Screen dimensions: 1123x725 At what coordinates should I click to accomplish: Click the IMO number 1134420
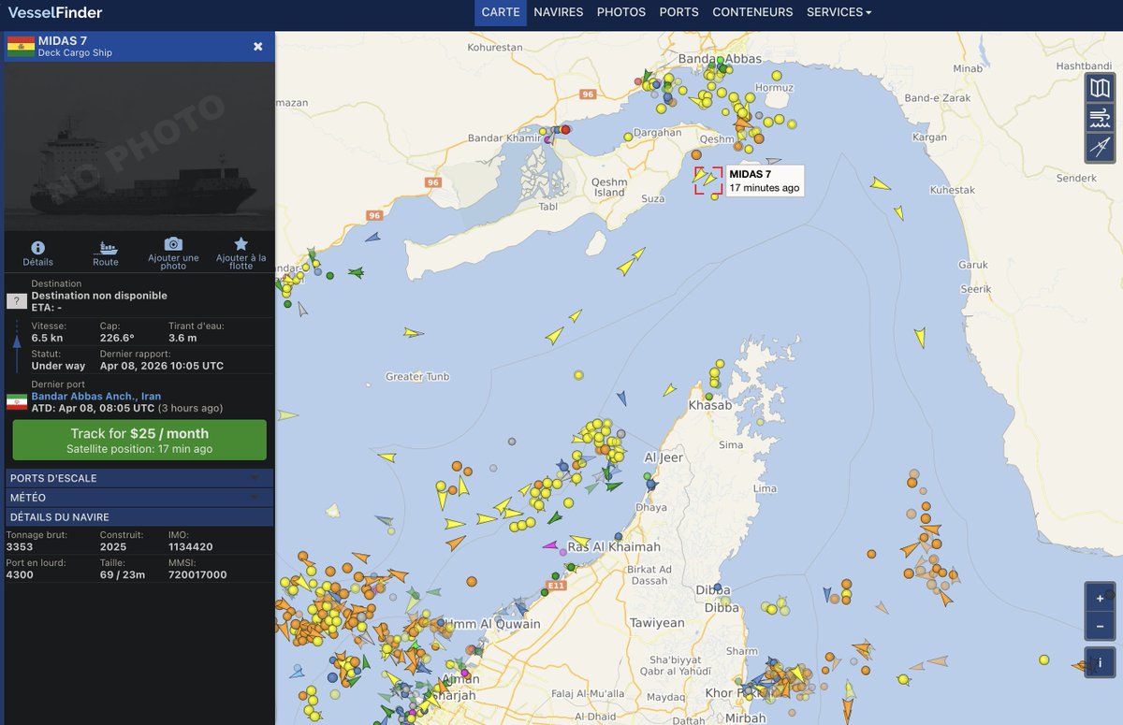(191, 546)
